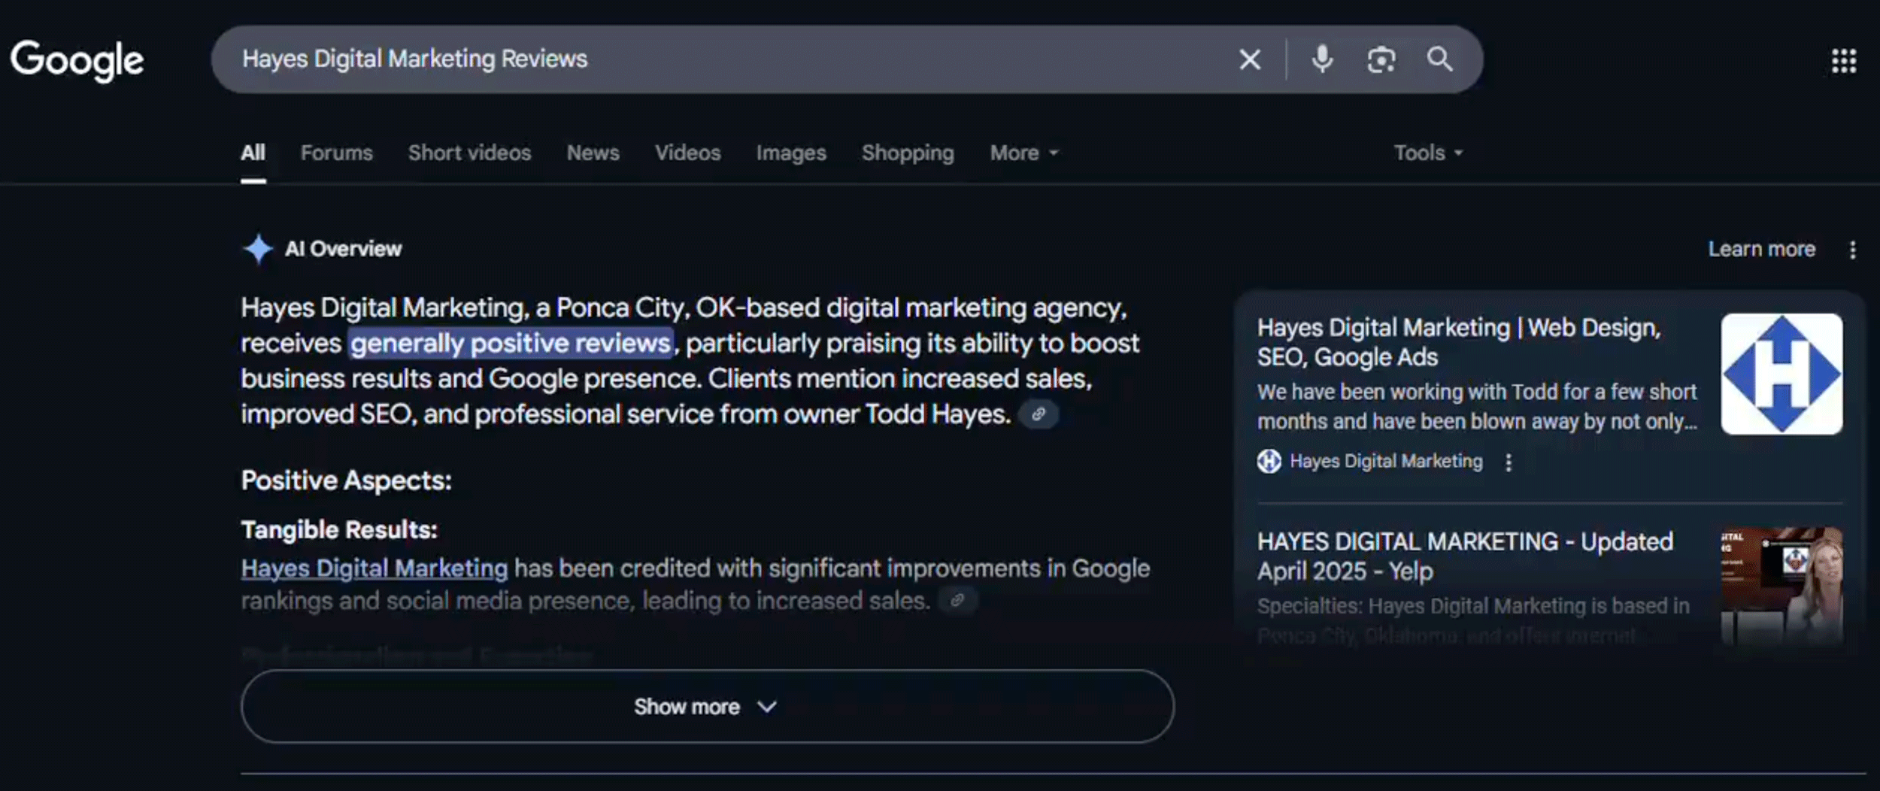Expand AI Overview with Show more
The width and height of the screenshot is (1880, 791).
[706, 707]
